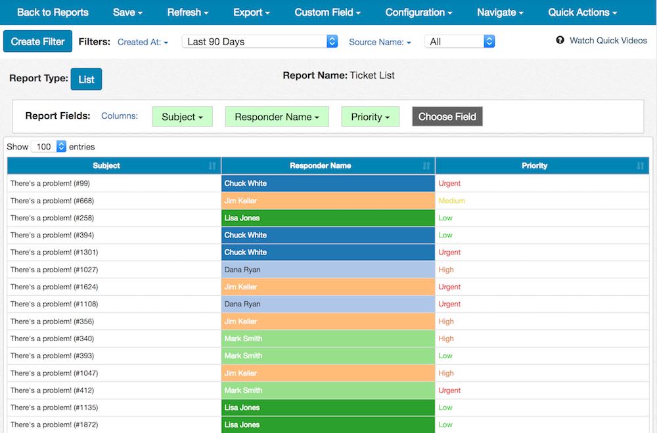Change the Show entries count selector
657x433 pixels.
tap(49, 147)
